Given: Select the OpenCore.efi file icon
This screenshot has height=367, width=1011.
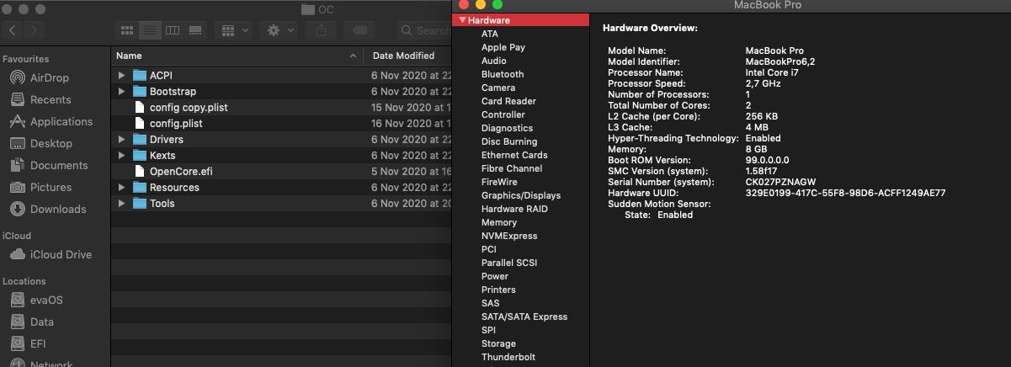Looking at the screenshot, I should (140, 171).
